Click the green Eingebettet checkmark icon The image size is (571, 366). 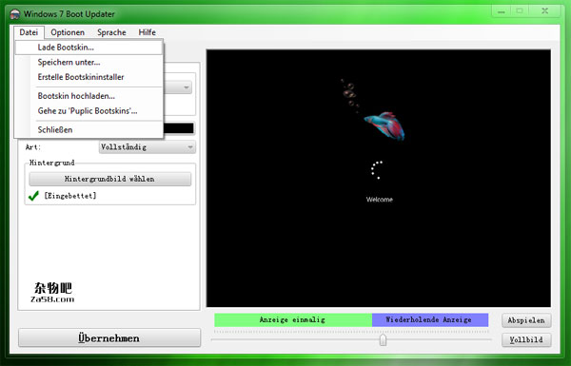pyautogui.click(x=33, y=196)
